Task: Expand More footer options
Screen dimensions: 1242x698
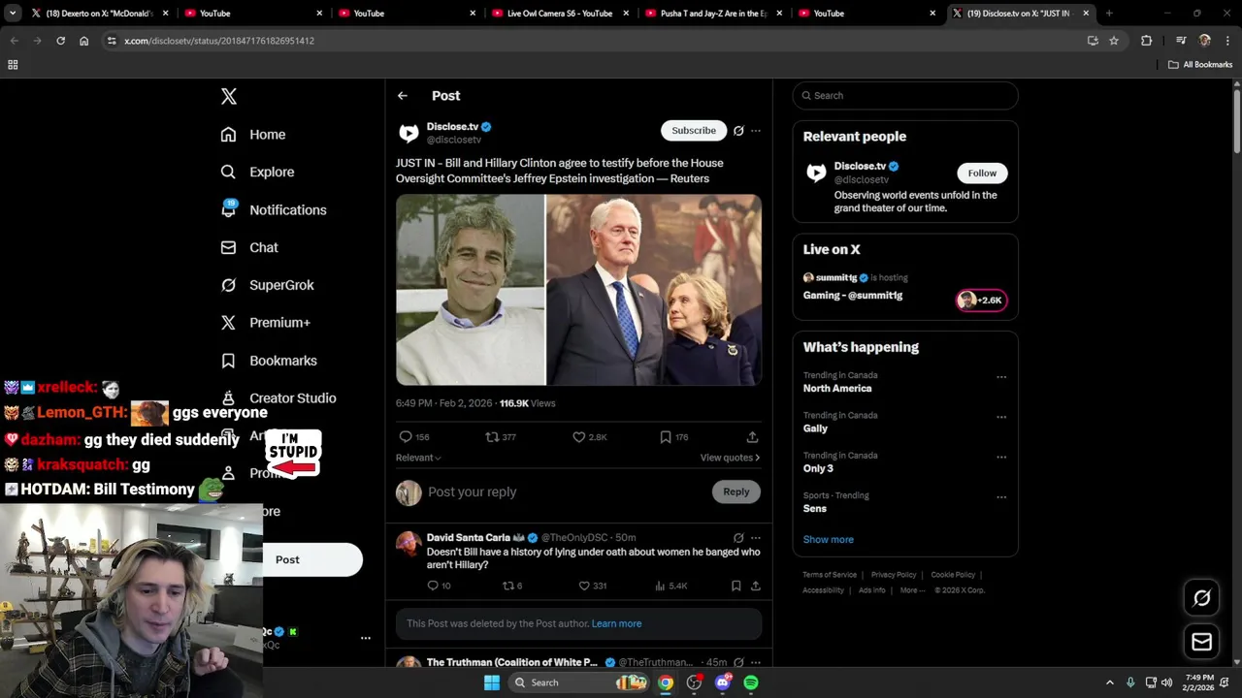Action: pyautogui.click(x=912, y=590)
